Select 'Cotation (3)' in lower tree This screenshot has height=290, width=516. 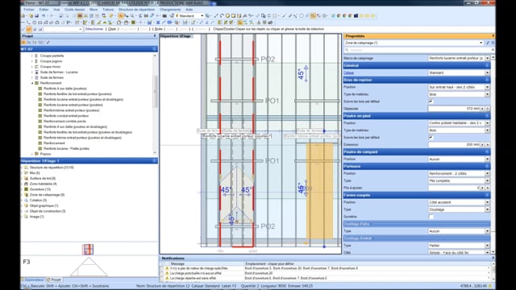coord(38,201)
